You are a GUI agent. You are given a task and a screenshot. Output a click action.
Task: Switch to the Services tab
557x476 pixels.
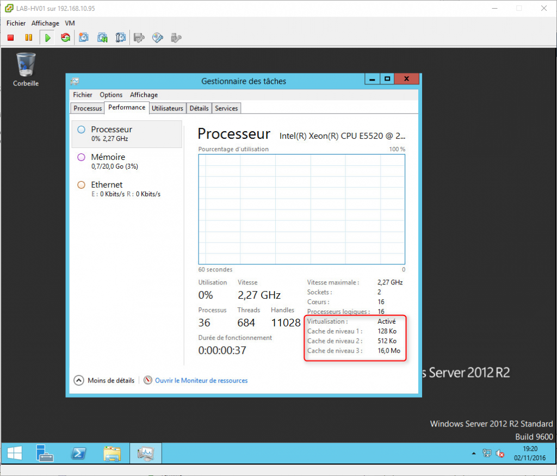[x=226, y=108]
